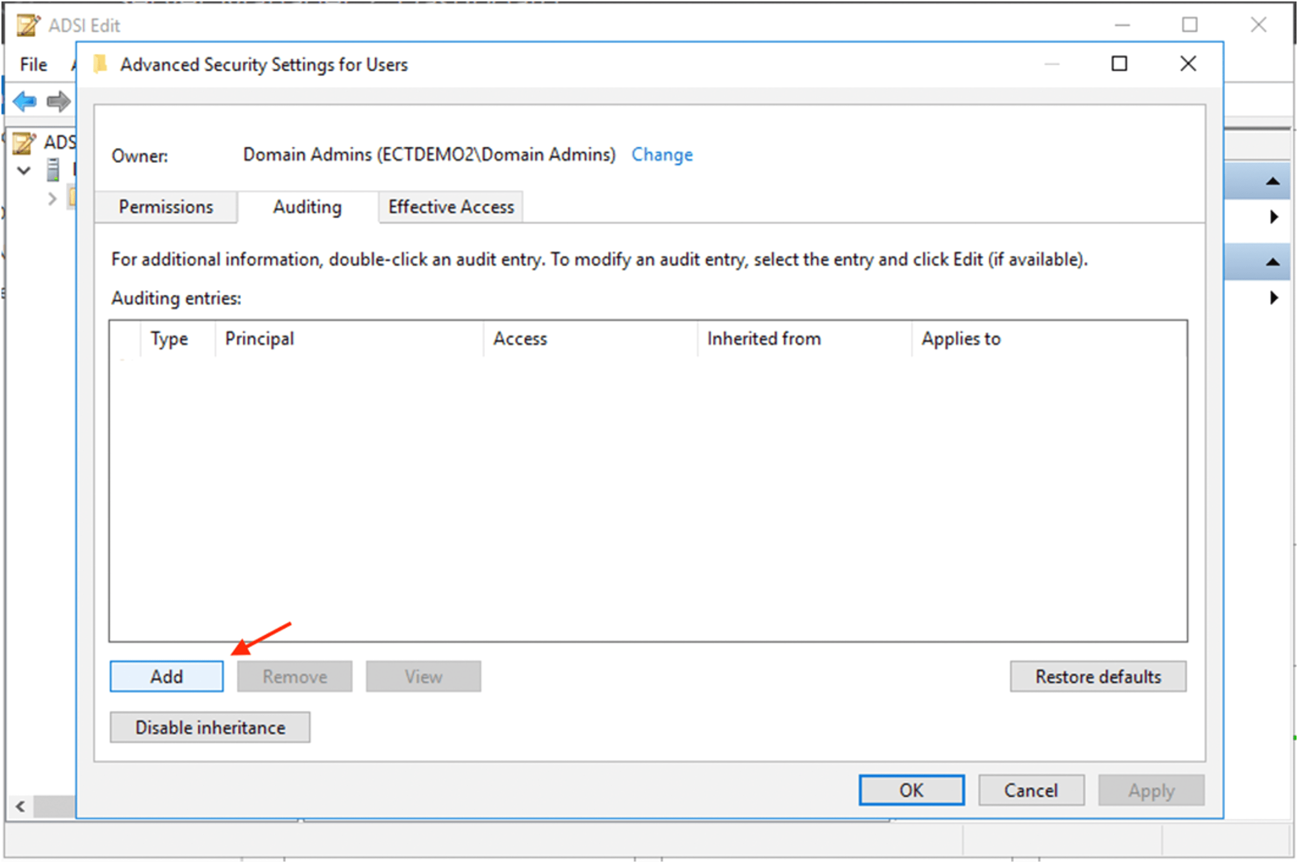Click the Restore defaults button
This screenshot has width=1299, height=864.
click(1098, 676)
